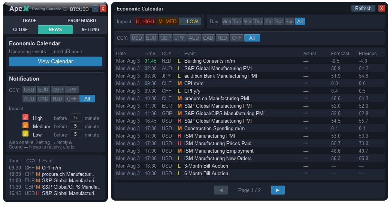Viewport: 390px width, 204px height.
Task: Filter calendar currency to CHF
Action: [236, 38]
